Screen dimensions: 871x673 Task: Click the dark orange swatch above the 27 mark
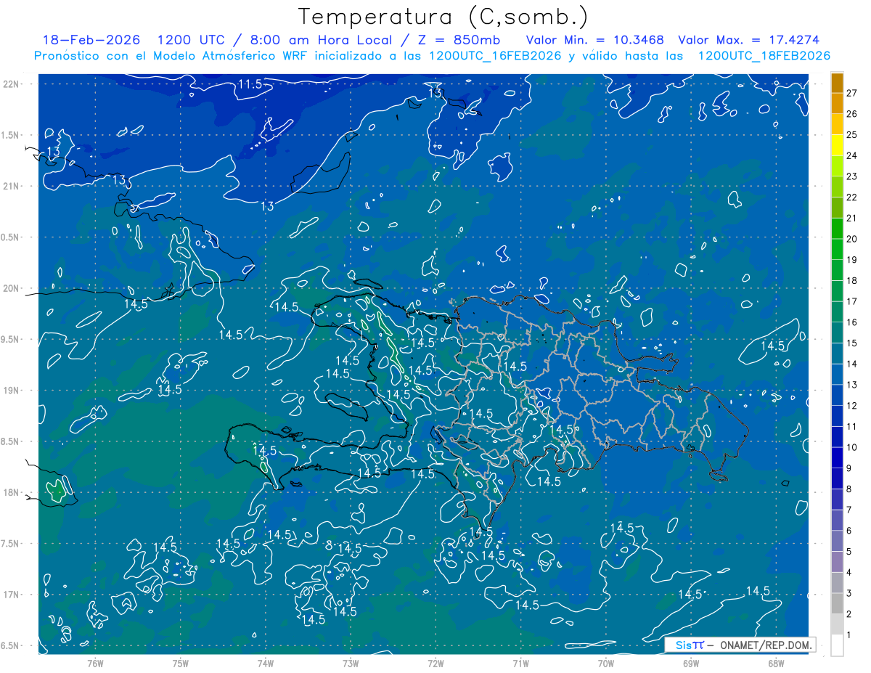(837, 83)
